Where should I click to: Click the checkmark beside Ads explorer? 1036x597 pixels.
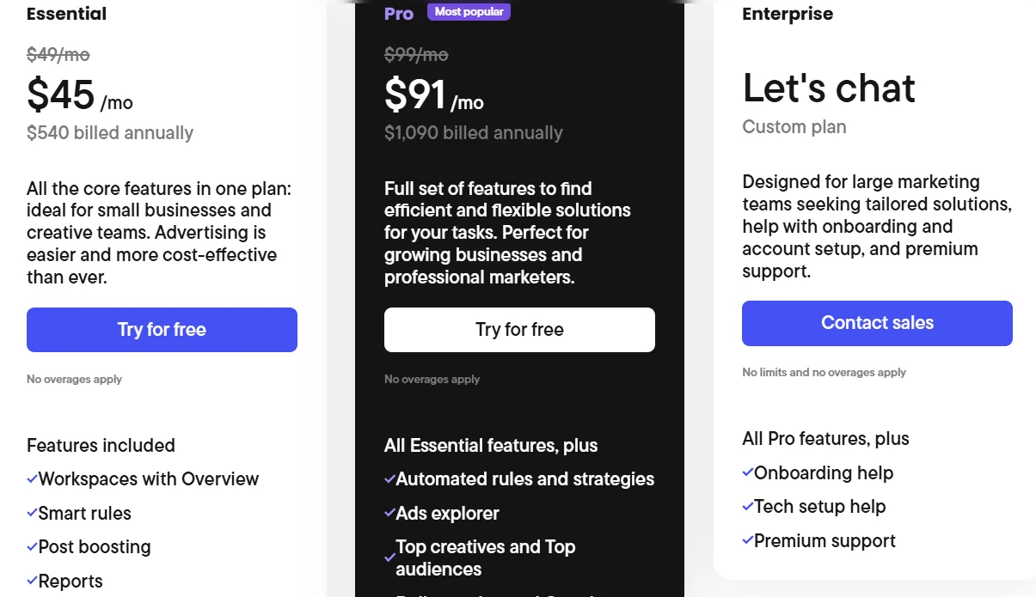(x=389, y=514)
